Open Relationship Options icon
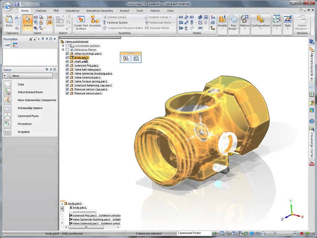Screen dimensions: 317x238 [x=8, y=108]
